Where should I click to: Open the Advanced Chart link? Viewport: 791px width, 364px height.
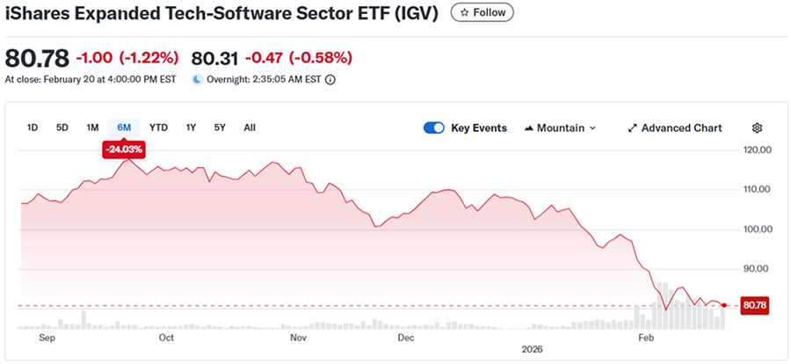pos(681,128)
